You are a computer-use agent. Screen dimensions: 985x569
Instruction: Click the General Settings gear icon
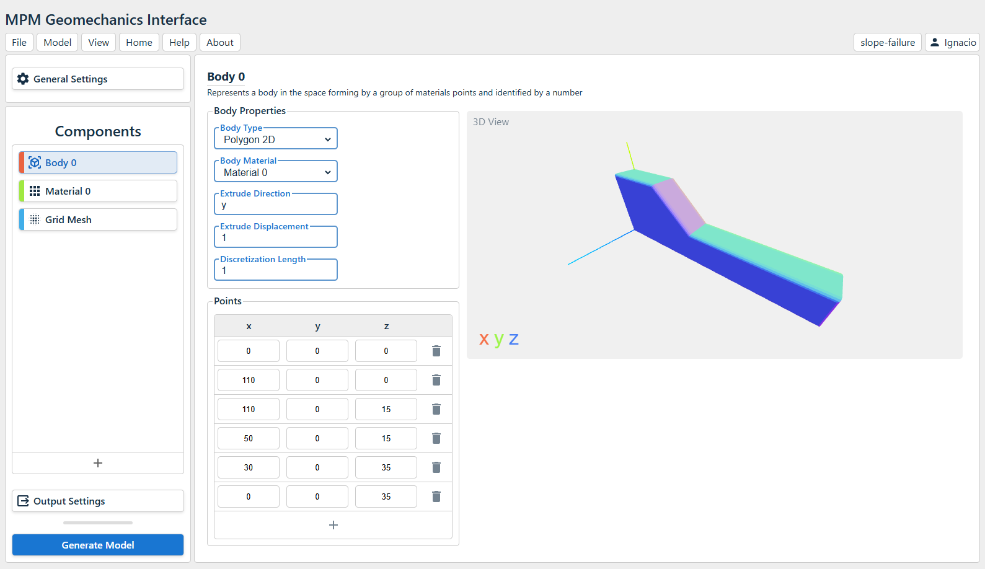23,79
